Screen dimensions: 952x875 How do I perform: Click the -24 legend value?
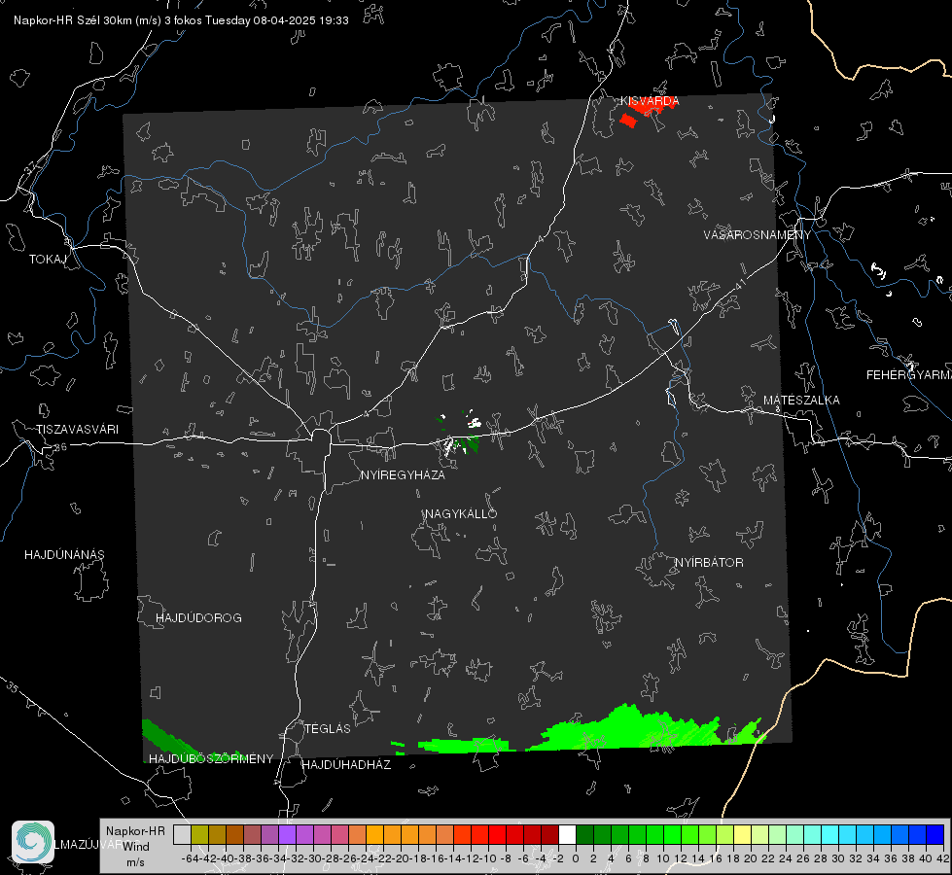pos(366,858)
